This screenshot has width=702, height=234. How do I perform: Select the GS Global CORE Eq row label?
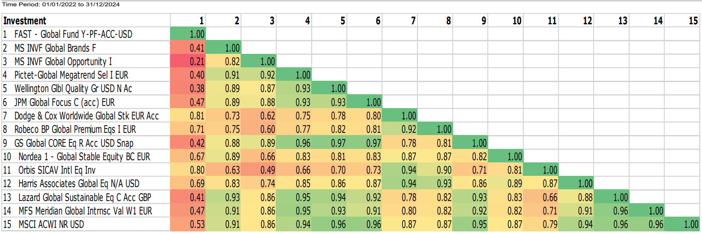pyautogui.click(x=74, y=143)
